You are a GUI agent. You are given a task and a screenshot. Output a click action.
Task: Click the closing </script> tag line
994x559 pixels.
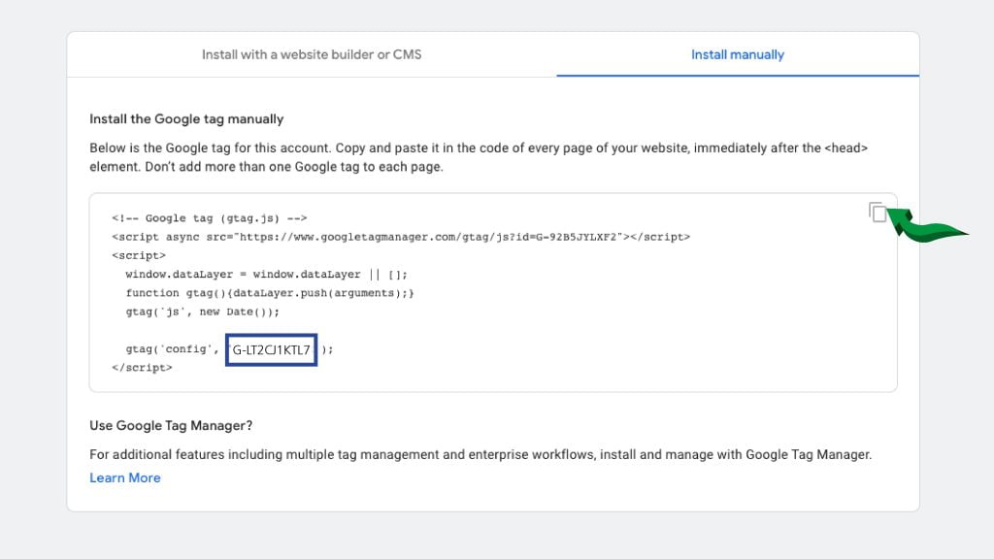(x=142, y=368)
